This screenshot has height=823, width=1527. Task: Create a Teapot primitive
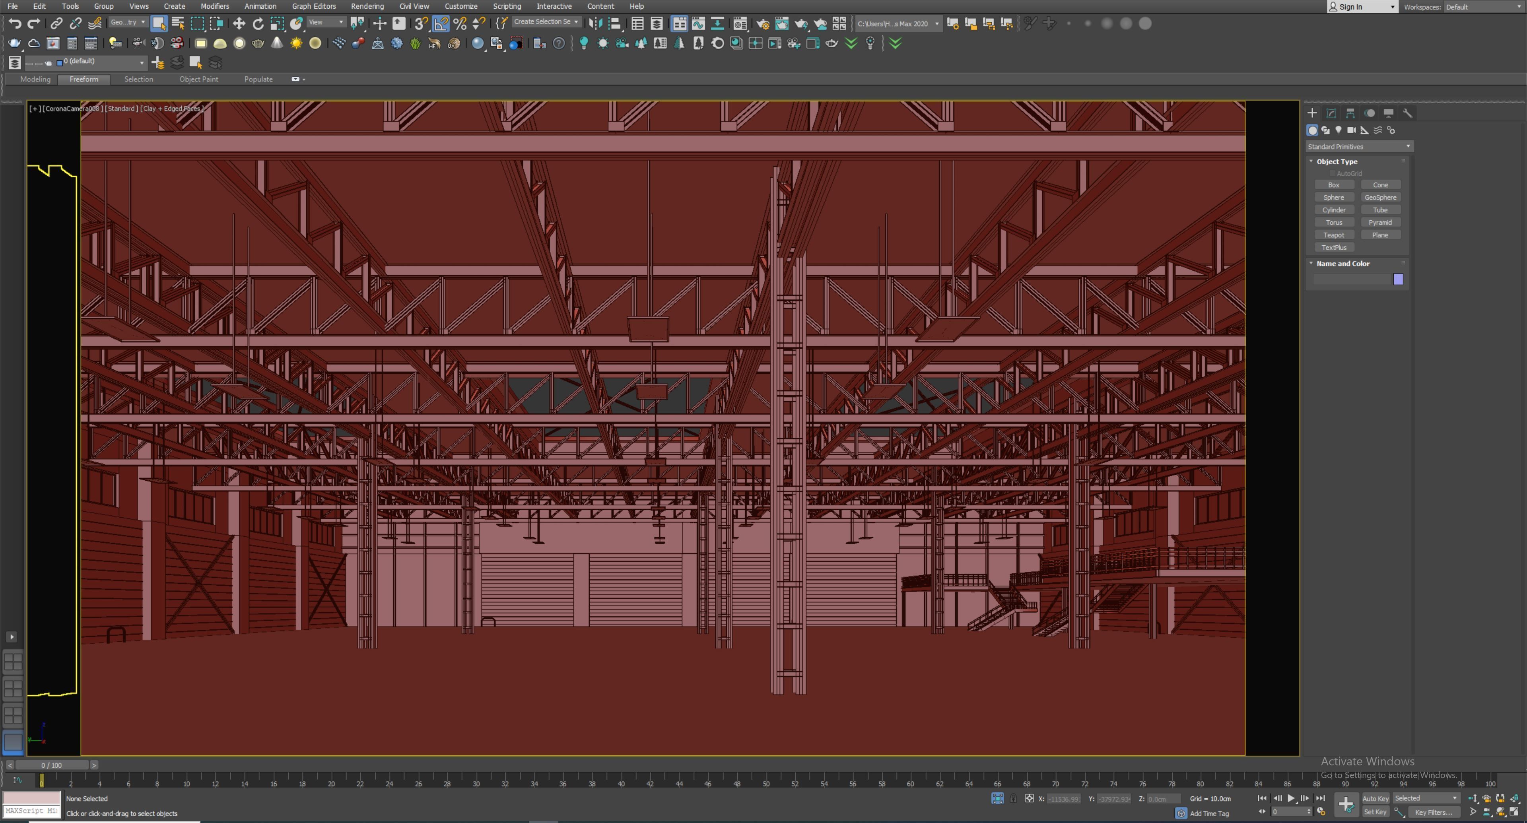[1334, 235]
